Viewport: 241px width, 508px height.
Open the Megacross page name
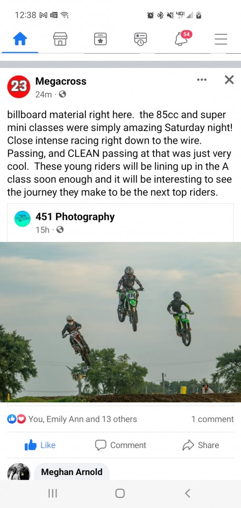point(61,81)
